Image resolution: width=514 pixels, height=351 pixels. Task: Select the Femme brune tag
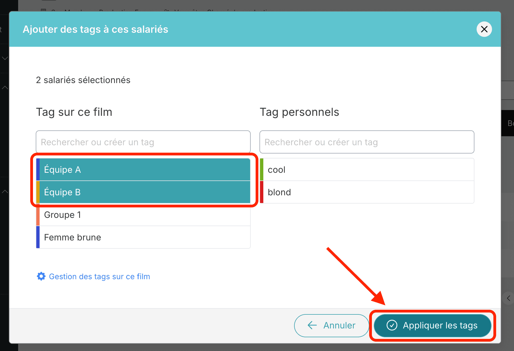pyautogui.click(x=143, y=237)
